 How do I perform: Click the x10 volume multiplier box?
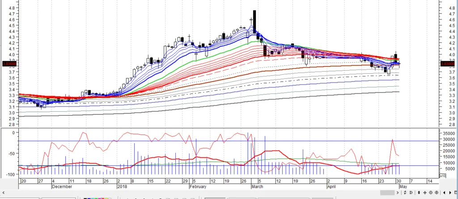pyautogui.click(x=442, y=176)
